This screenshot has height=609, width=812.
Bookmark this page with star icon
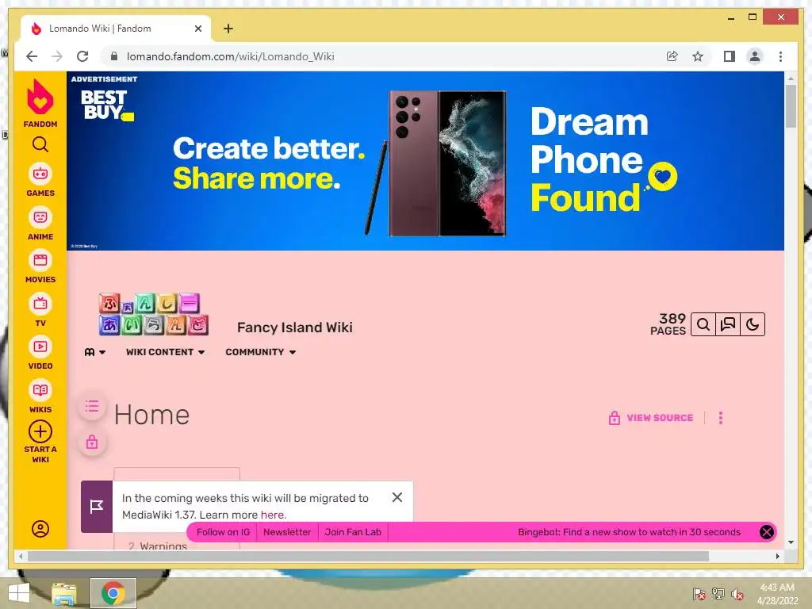tap(698, 56)
